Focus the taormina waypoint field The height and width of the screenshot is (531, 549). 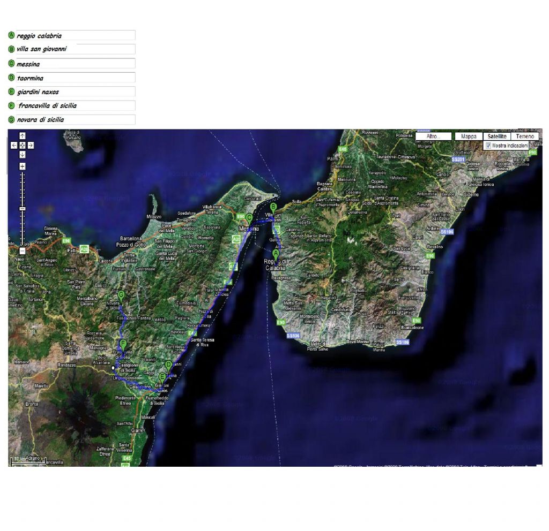pyautogui.click(x=76, y=78)
